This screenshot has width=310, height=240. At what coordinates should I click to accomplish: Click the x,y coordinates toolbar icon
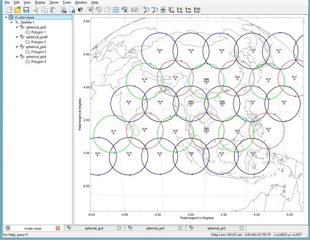pos(134,10)
